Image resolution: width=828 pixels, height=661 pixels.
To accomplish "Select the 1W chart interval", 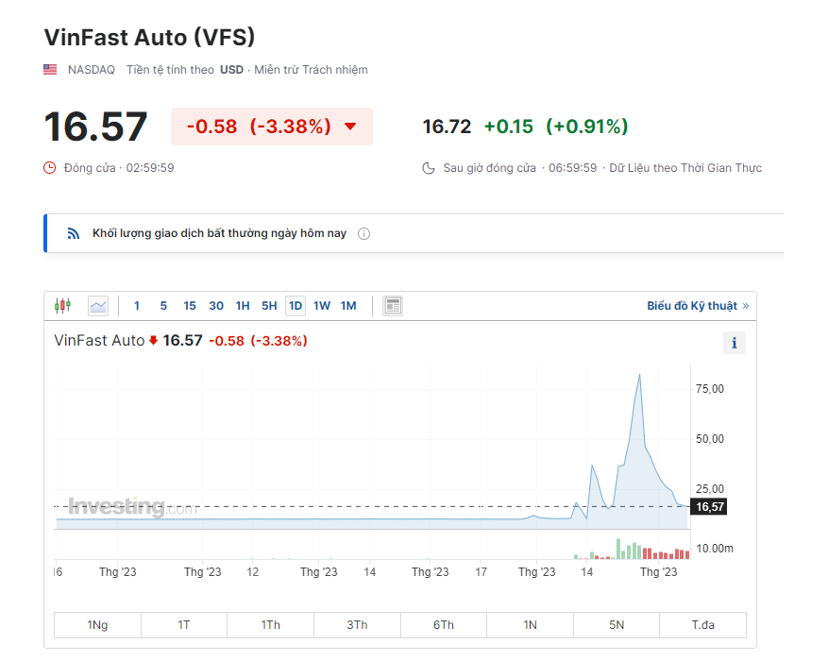I will [322, 305].
